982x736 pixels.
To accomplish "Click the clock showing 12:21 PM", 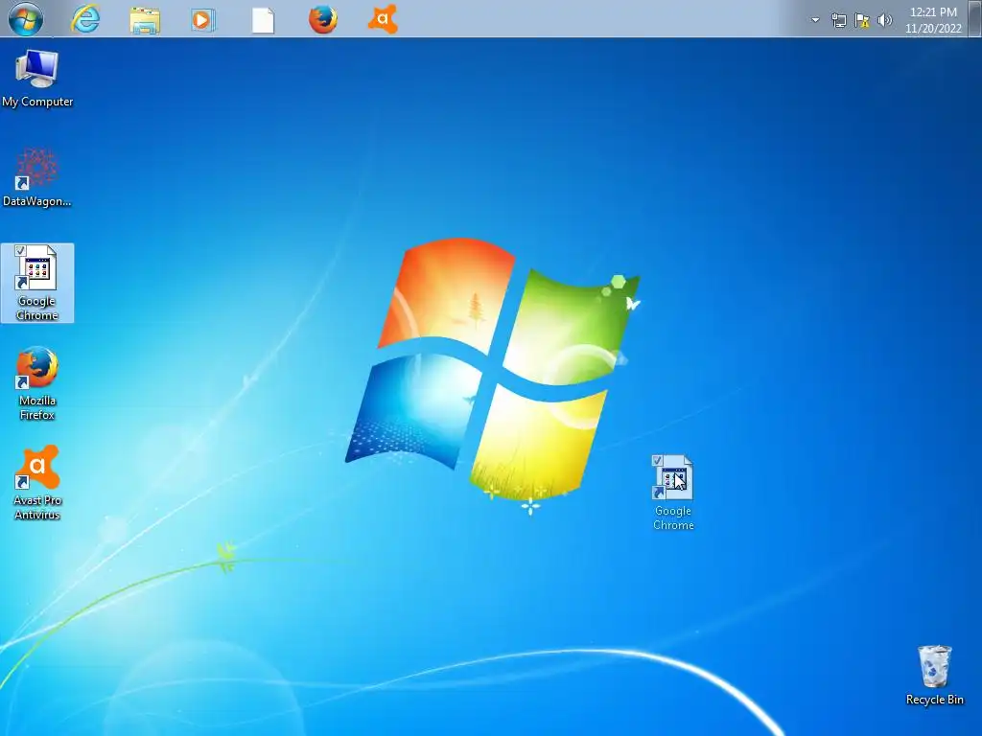I will [933, 20].
